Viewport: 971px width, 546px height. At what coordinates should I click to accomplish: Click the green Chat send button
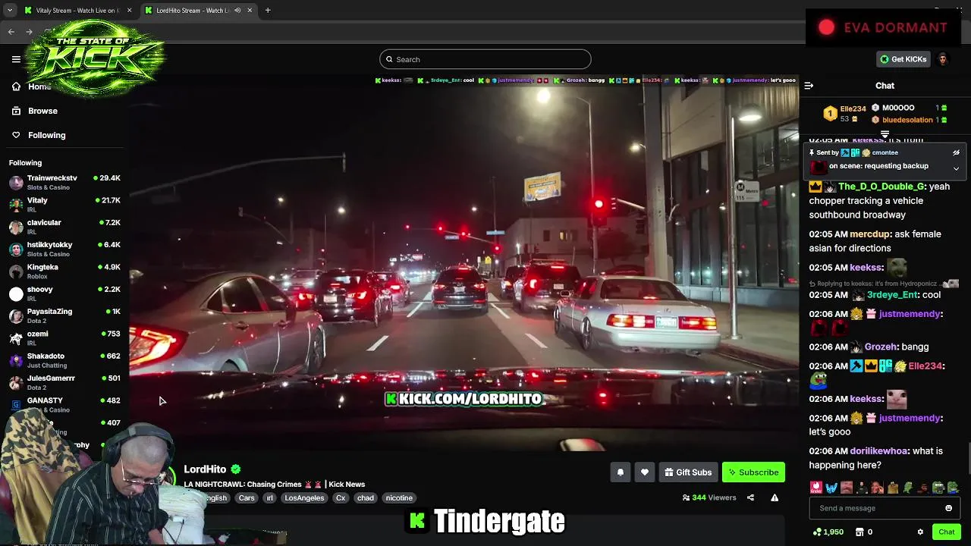(946, 532)
